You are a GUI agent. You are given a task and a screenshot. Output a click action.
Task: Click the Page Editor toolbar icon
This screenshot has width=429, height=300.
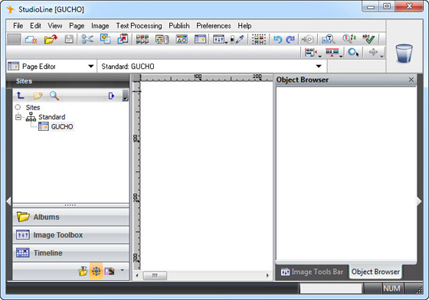pos(200,39)
